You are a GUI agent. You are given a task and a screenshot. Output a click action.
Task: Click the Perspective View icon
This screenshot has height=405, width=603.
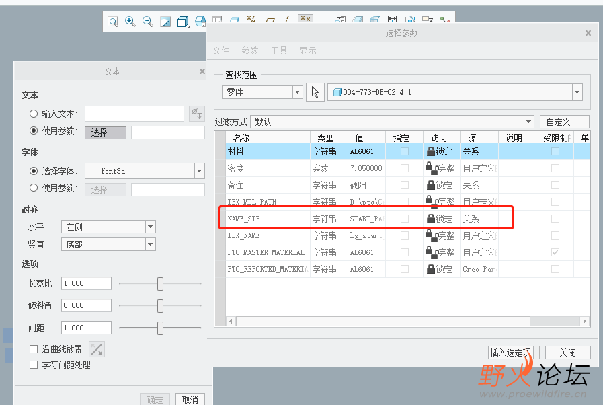pyautogui.click(x=235, y=20)
